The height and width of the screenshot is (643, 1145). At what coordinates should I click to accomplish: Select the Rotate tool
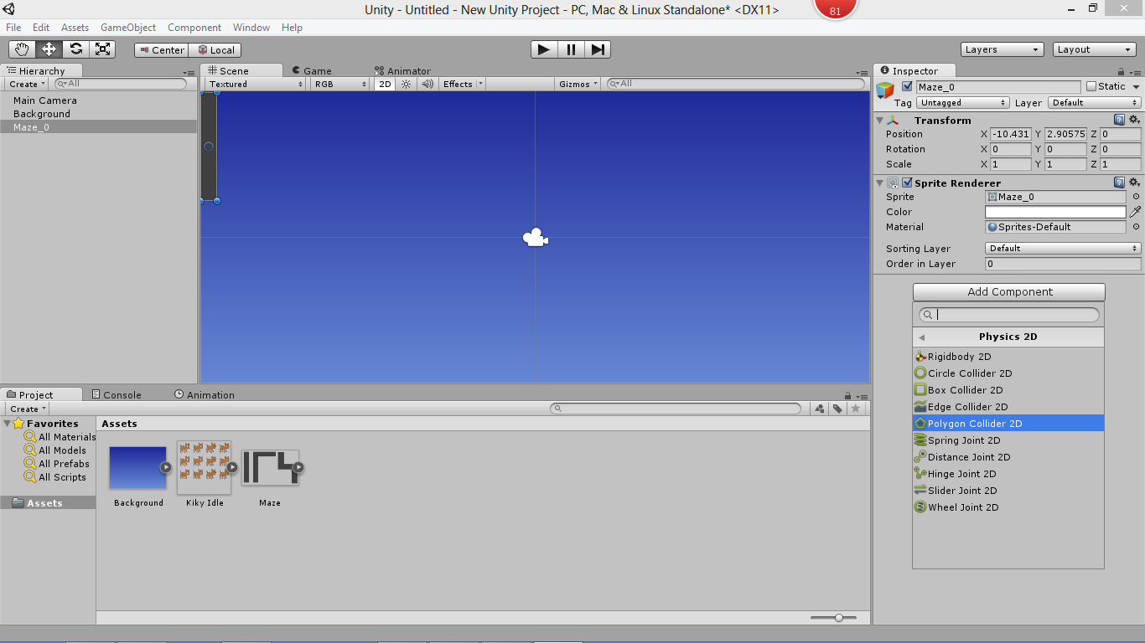pyautogui.click(x=75, y=49)
